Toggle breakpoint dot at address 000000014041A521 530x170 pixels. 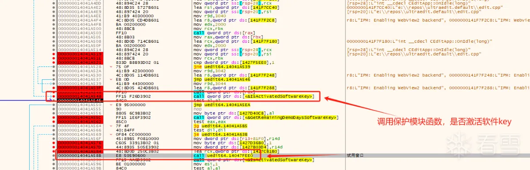point(54,62)
